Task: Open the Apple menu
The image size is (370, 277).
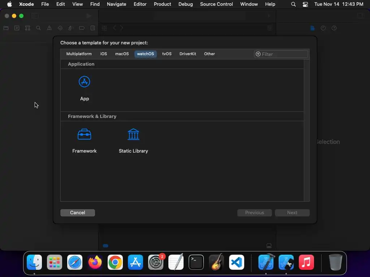Action: click(9, 4)
